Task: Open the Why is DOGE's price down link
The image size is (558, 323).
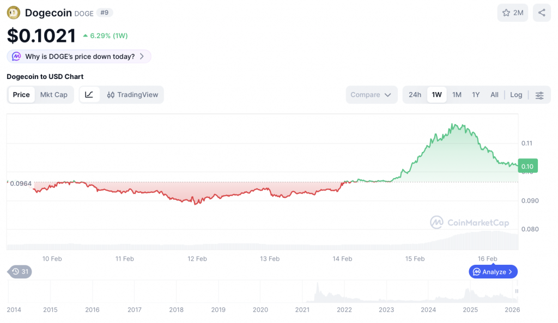Action: pos(79,56)
